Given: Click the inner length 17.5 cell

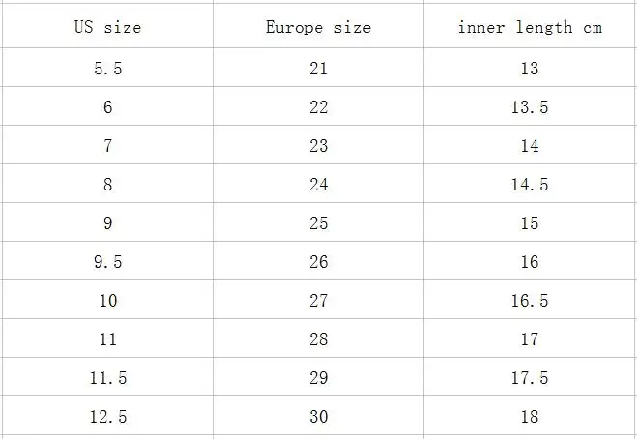Looking at the screenshot, I should point(530,377).
